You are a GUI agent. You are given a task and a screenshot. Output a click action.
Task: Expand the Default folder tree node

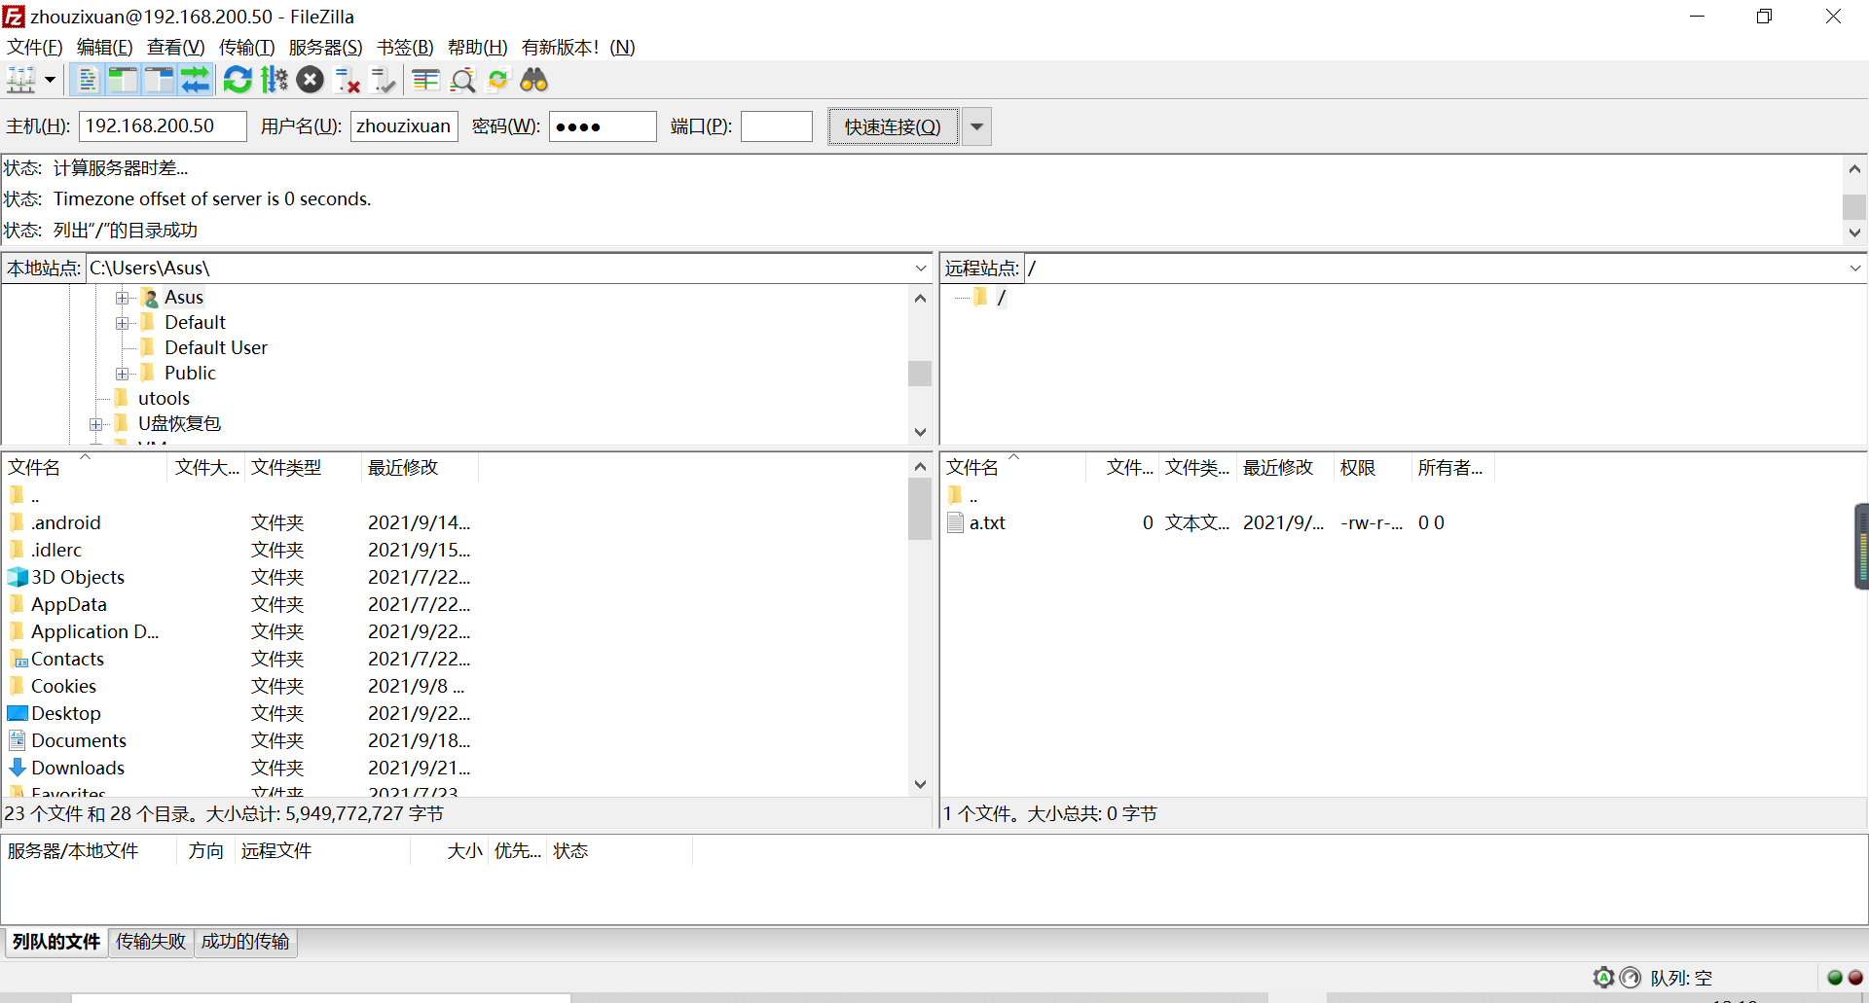click(122, 323)
